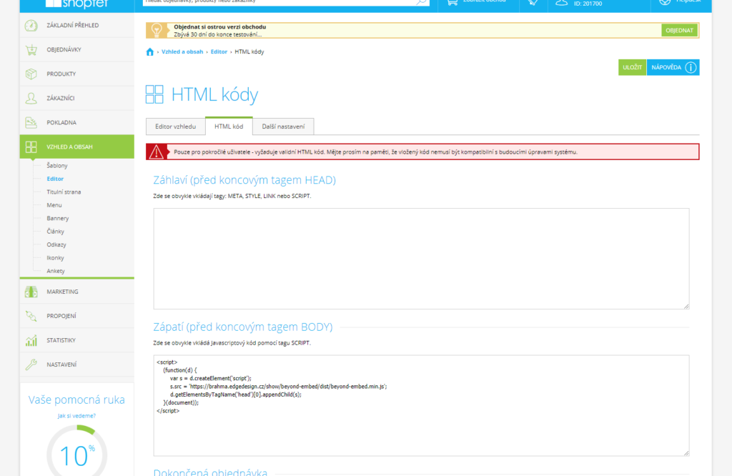Image resolution: width=732 pixels, height=476 pixels.
Task: Click the text about Javascriptový kód pomocí tagu SCRIPT
Action: click(232, 343)
